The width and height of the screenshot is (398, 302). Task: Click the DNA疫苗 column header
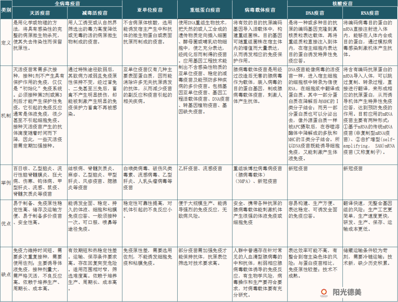point(314,13)
